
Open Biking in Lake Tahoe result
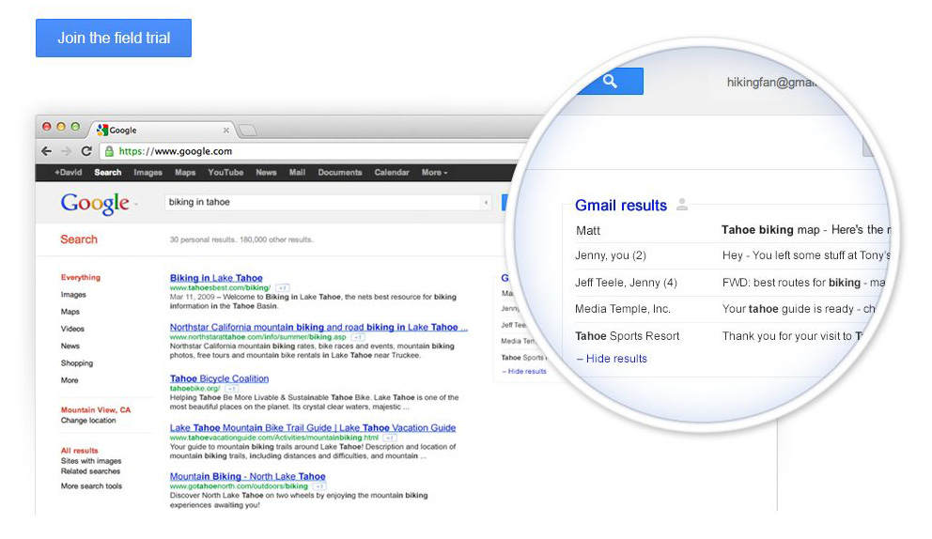[216, 278]
